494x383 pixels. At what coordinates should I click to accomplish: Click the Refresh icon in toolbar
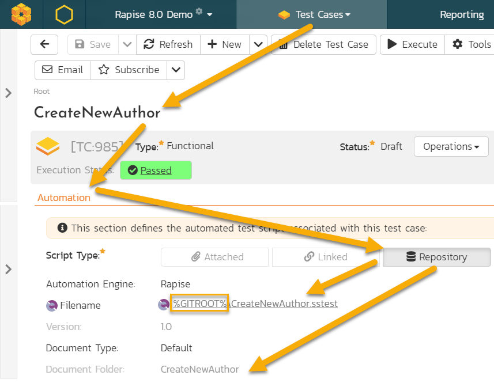click(x=149, y=44)
